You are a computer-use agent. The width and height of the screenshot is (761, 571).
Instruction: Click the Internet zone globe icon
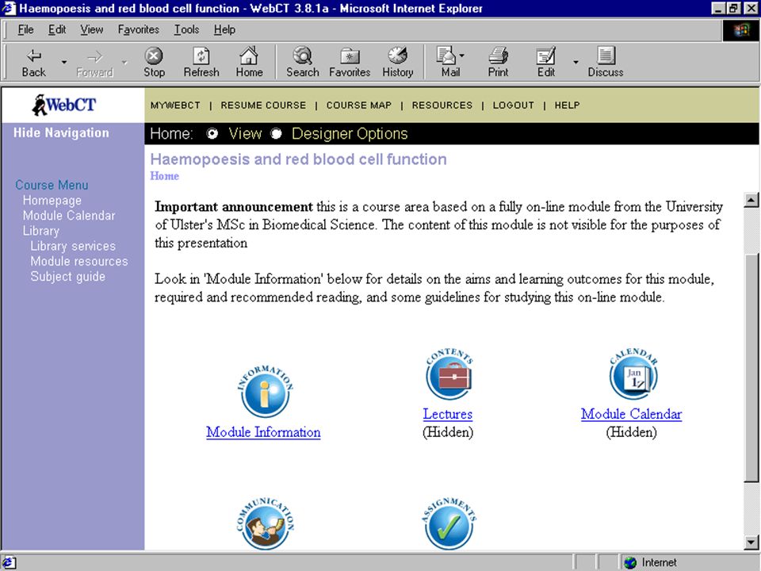coord(630,563)
